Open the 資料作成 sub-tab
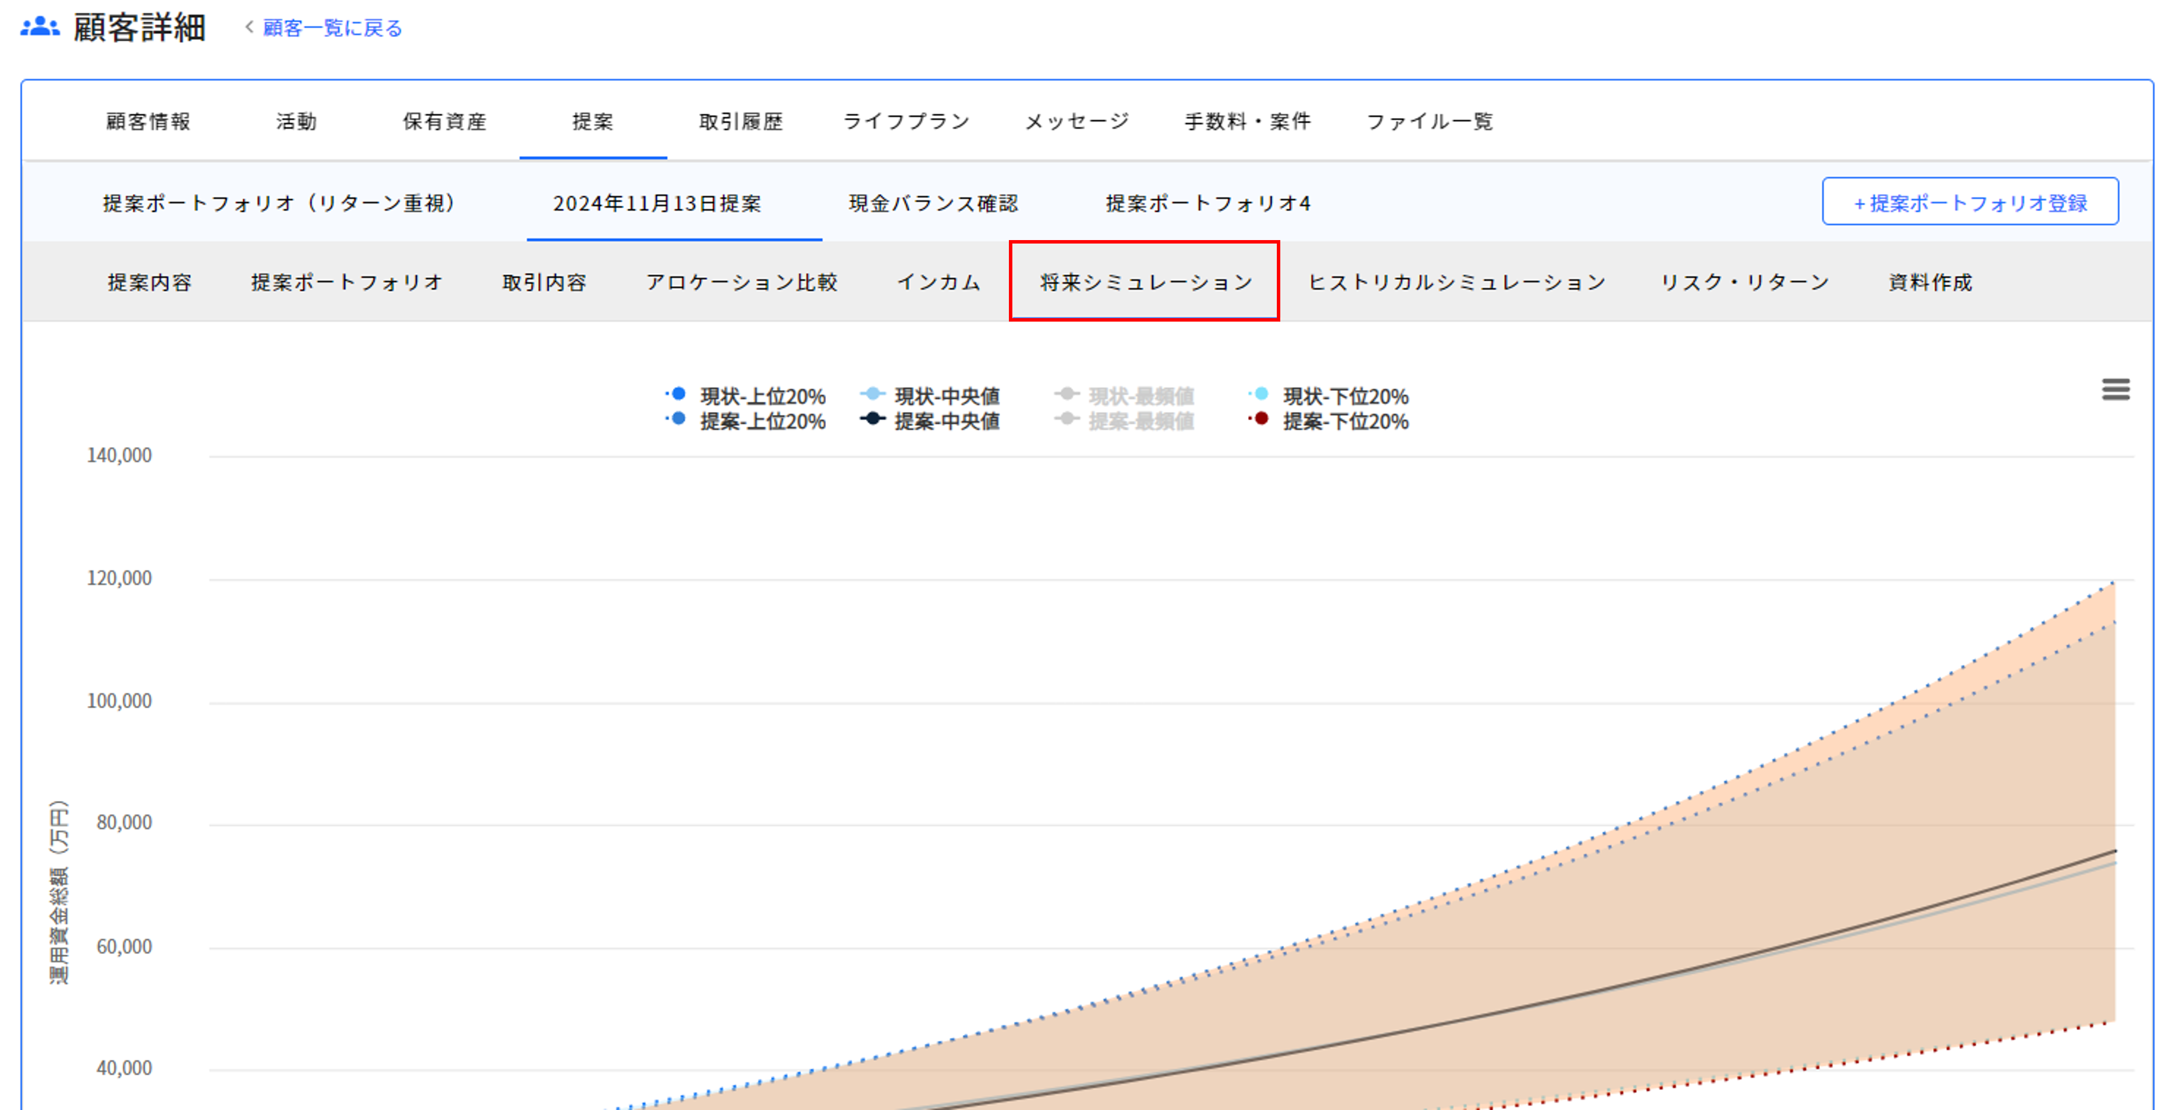Screen dimensions: 2175x1110 pos(1930,283)
